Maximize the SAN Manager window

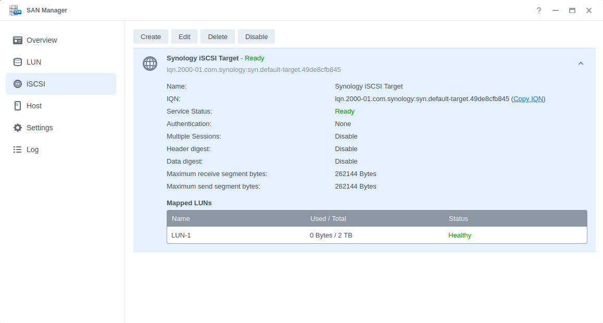[x=572, y=10]
